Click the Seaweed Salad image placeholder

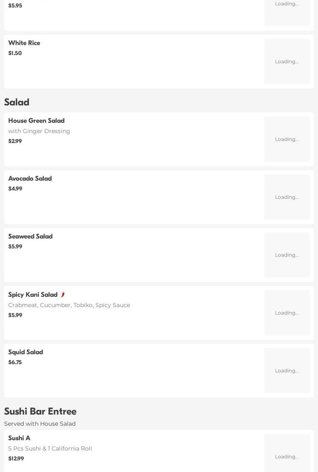coord(287,255)
